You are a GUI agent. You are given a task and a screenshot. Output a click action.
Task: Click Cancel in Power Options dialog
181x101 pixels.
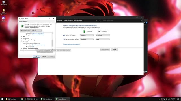44,57
